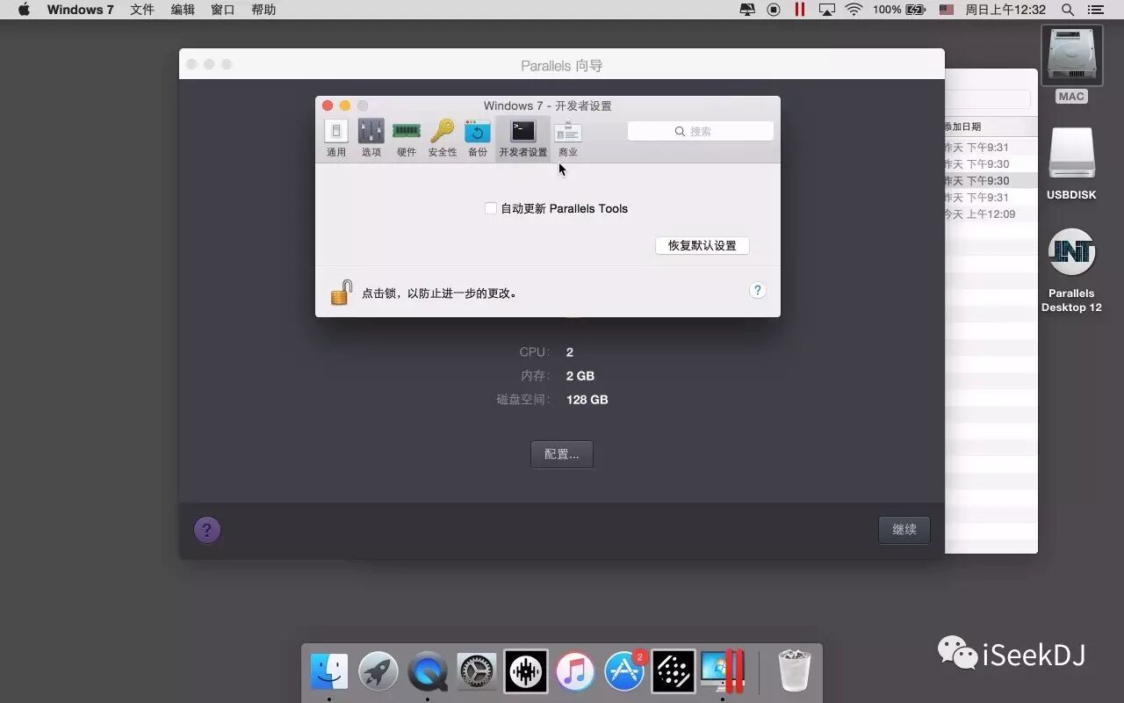Click 恢复默认设置 button
The width and height of the screenshot is (1124, 703).
[x=702, y=245]
